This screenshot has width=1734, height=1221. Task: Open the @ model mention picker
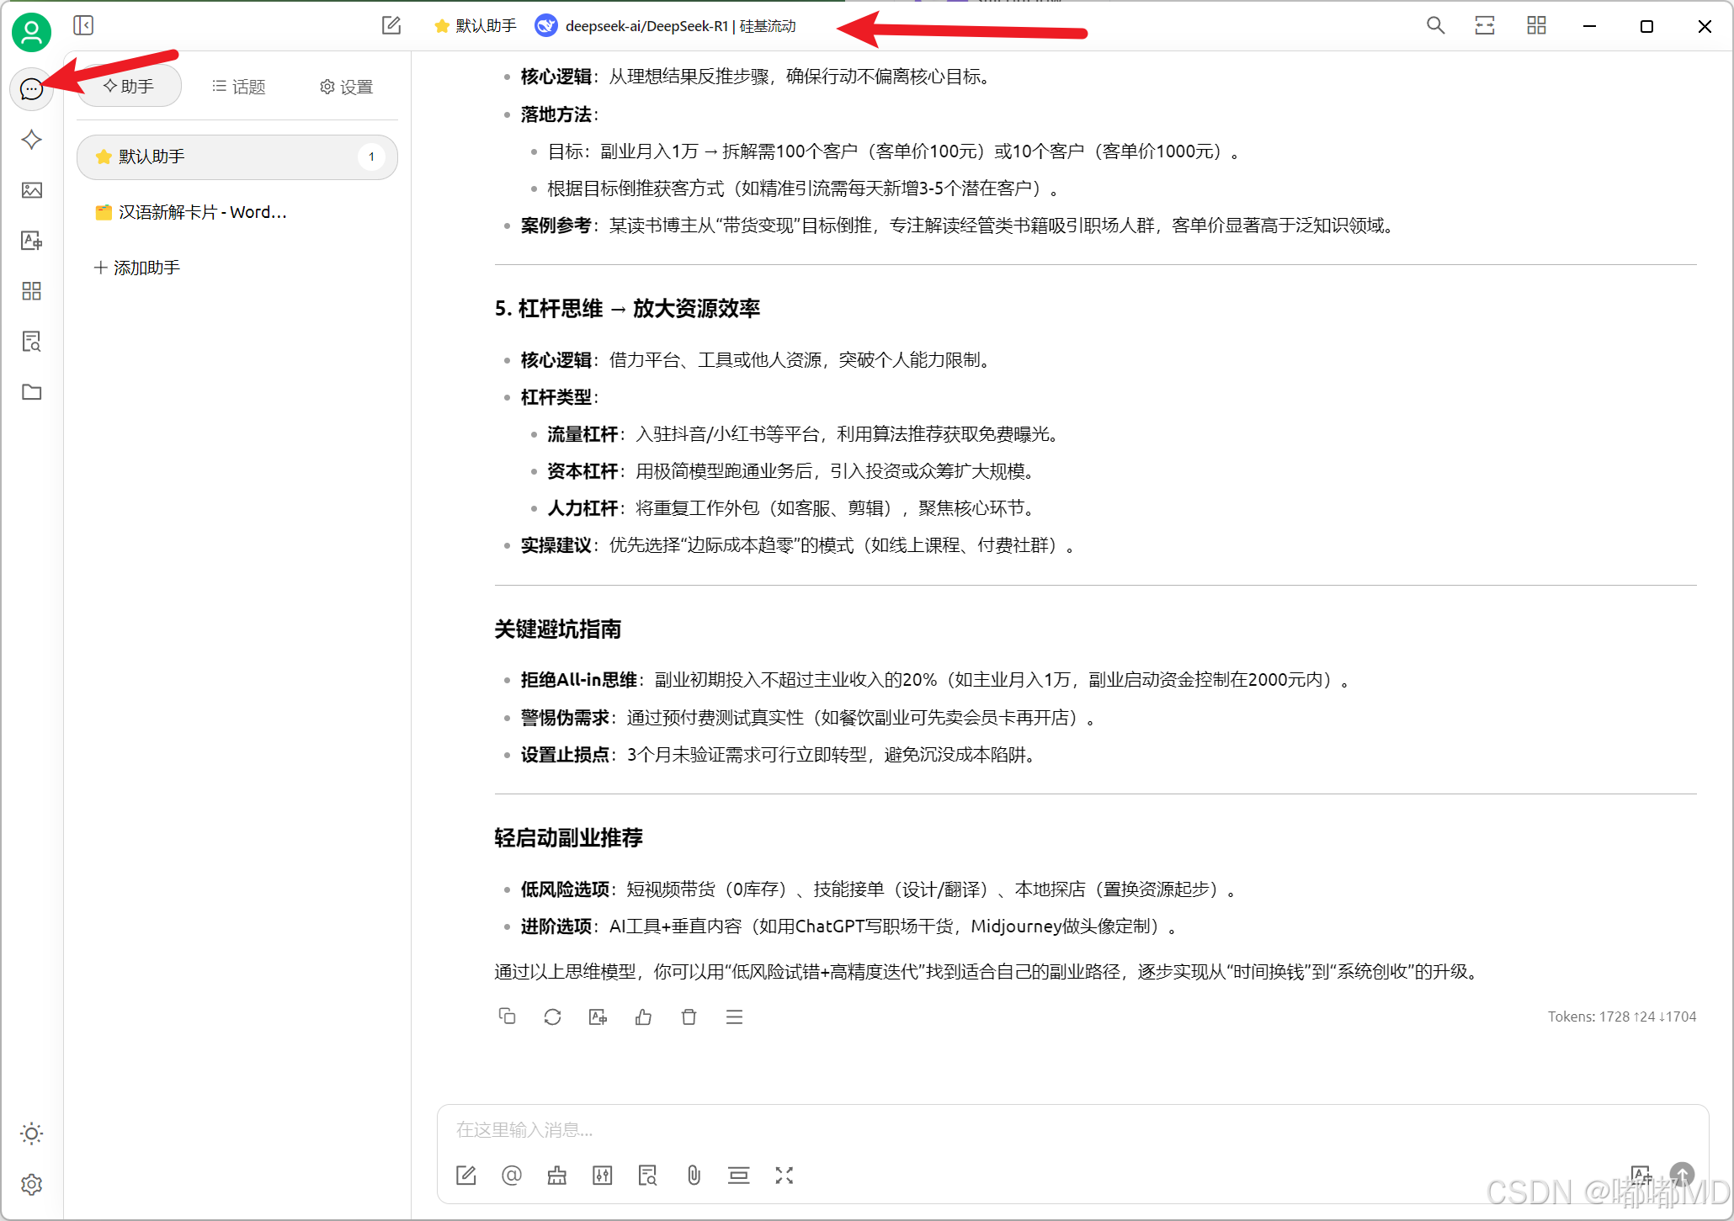tap(512, 1175)
